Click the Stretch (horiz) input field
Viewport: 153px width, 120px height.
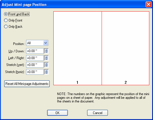pyautogui.click(x=35, y=72)
